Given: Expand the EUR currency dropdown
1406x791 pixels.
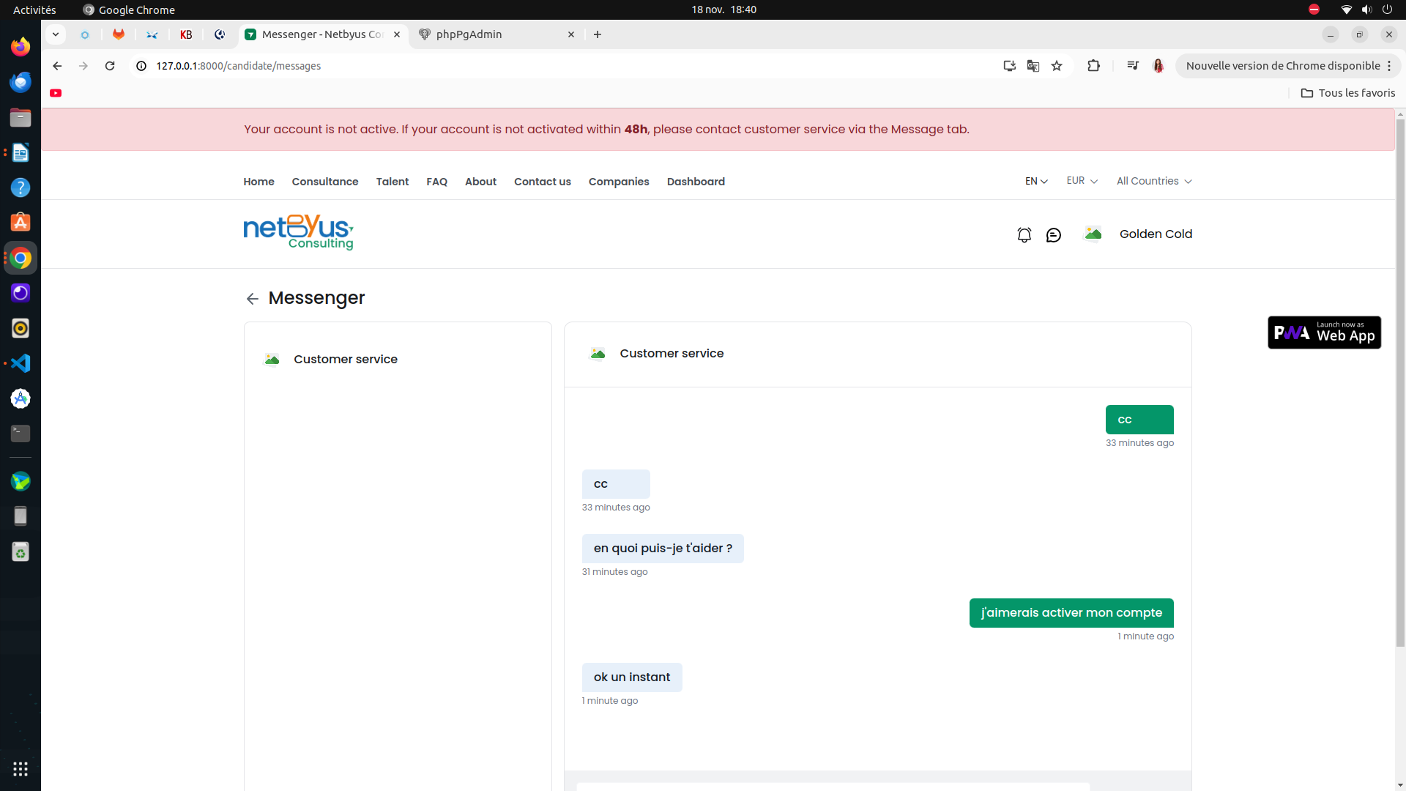Looking at the screenshot, I should tap(1082, 181).
